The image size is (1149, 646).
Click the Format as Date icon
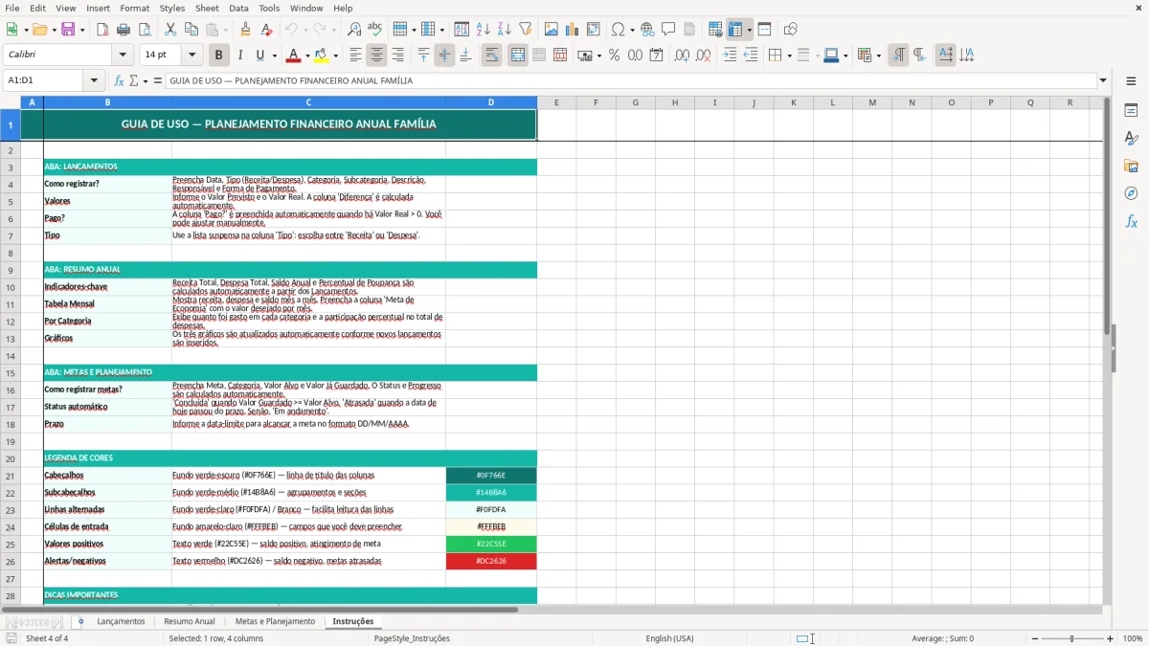pyautogui.click(x=657, y=56)
